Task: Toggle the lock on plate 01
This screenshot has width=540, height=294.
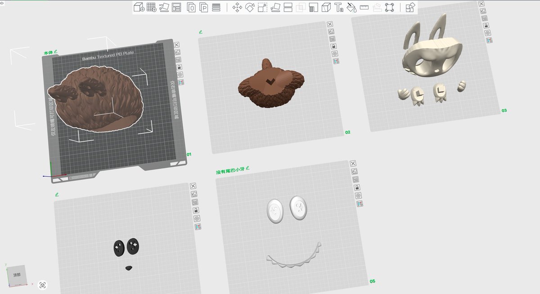Action: pos(179,67)
